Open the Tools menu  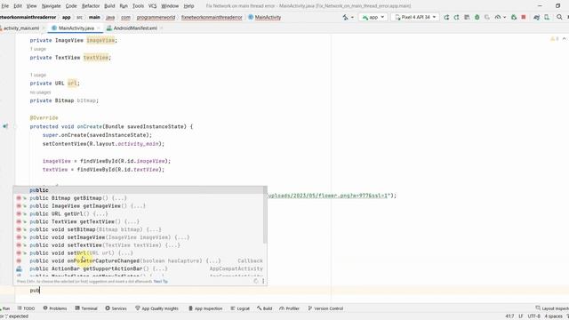139,6
